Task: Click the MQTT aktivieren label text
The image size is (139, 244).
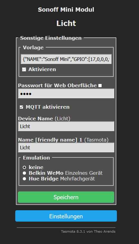Action: [x=48, y=107]
